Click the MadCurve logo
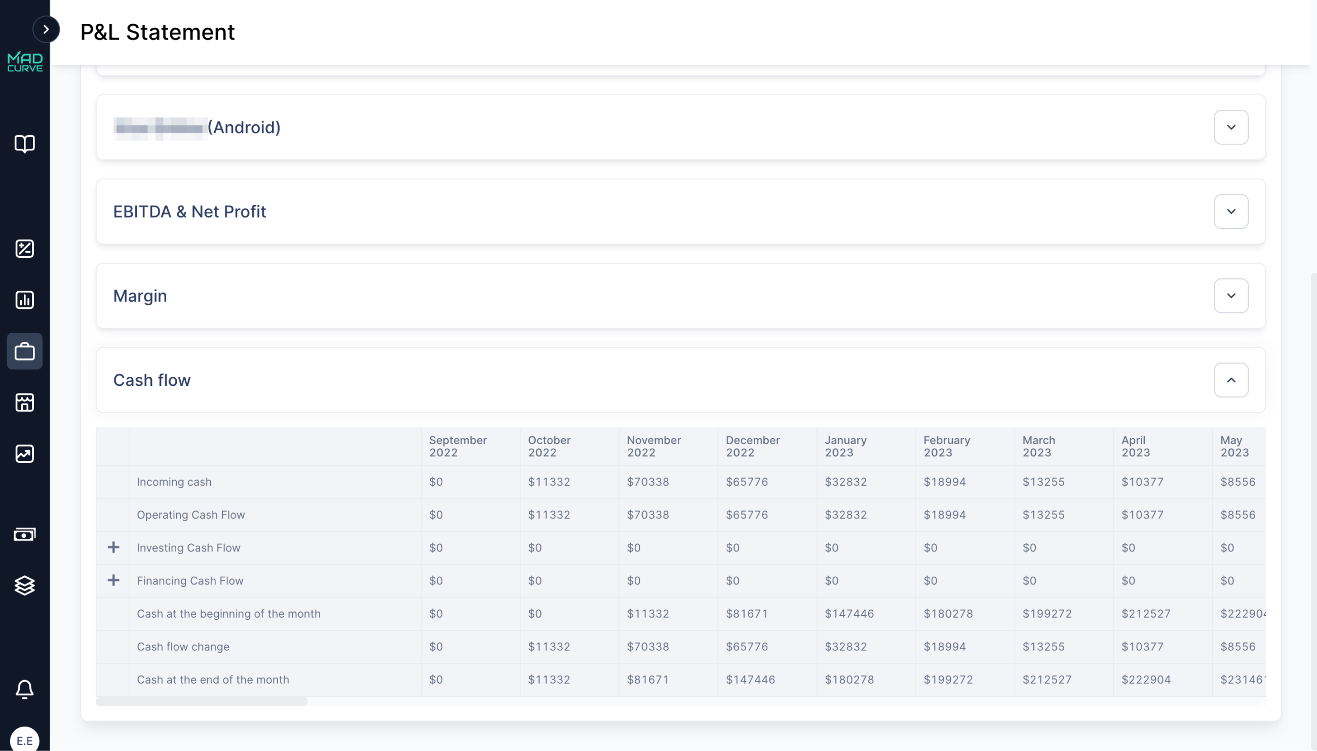The width and height of the screenshot is (1317, 751). click(25, 62)
